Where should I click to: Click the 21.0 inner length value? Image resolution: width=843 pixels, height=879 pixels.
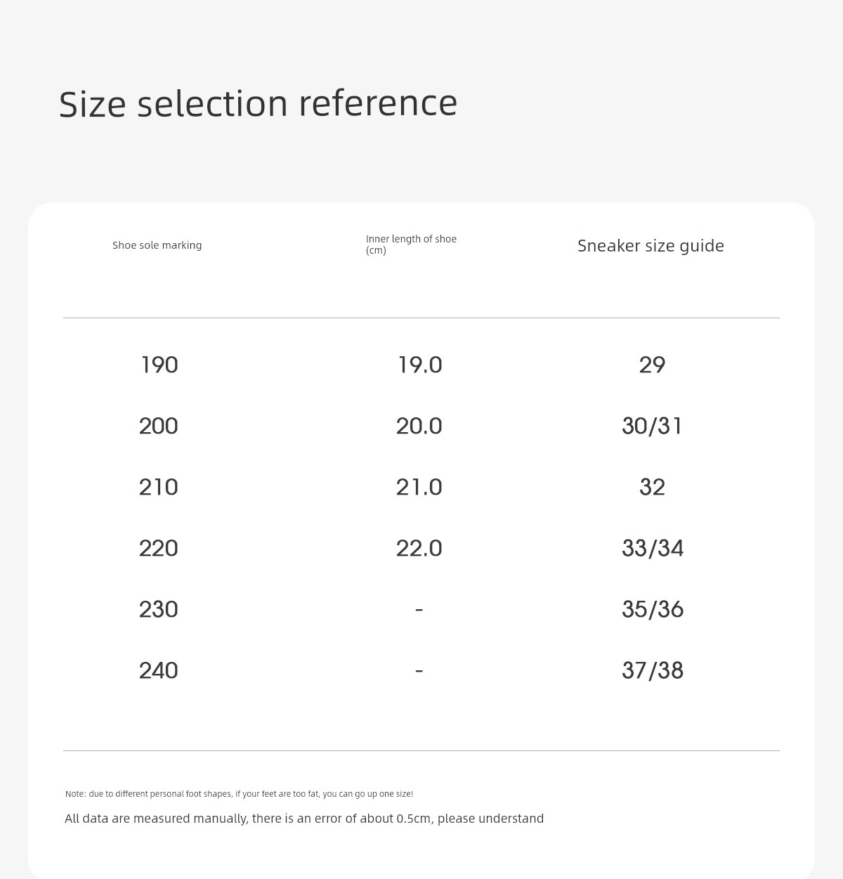419,487
